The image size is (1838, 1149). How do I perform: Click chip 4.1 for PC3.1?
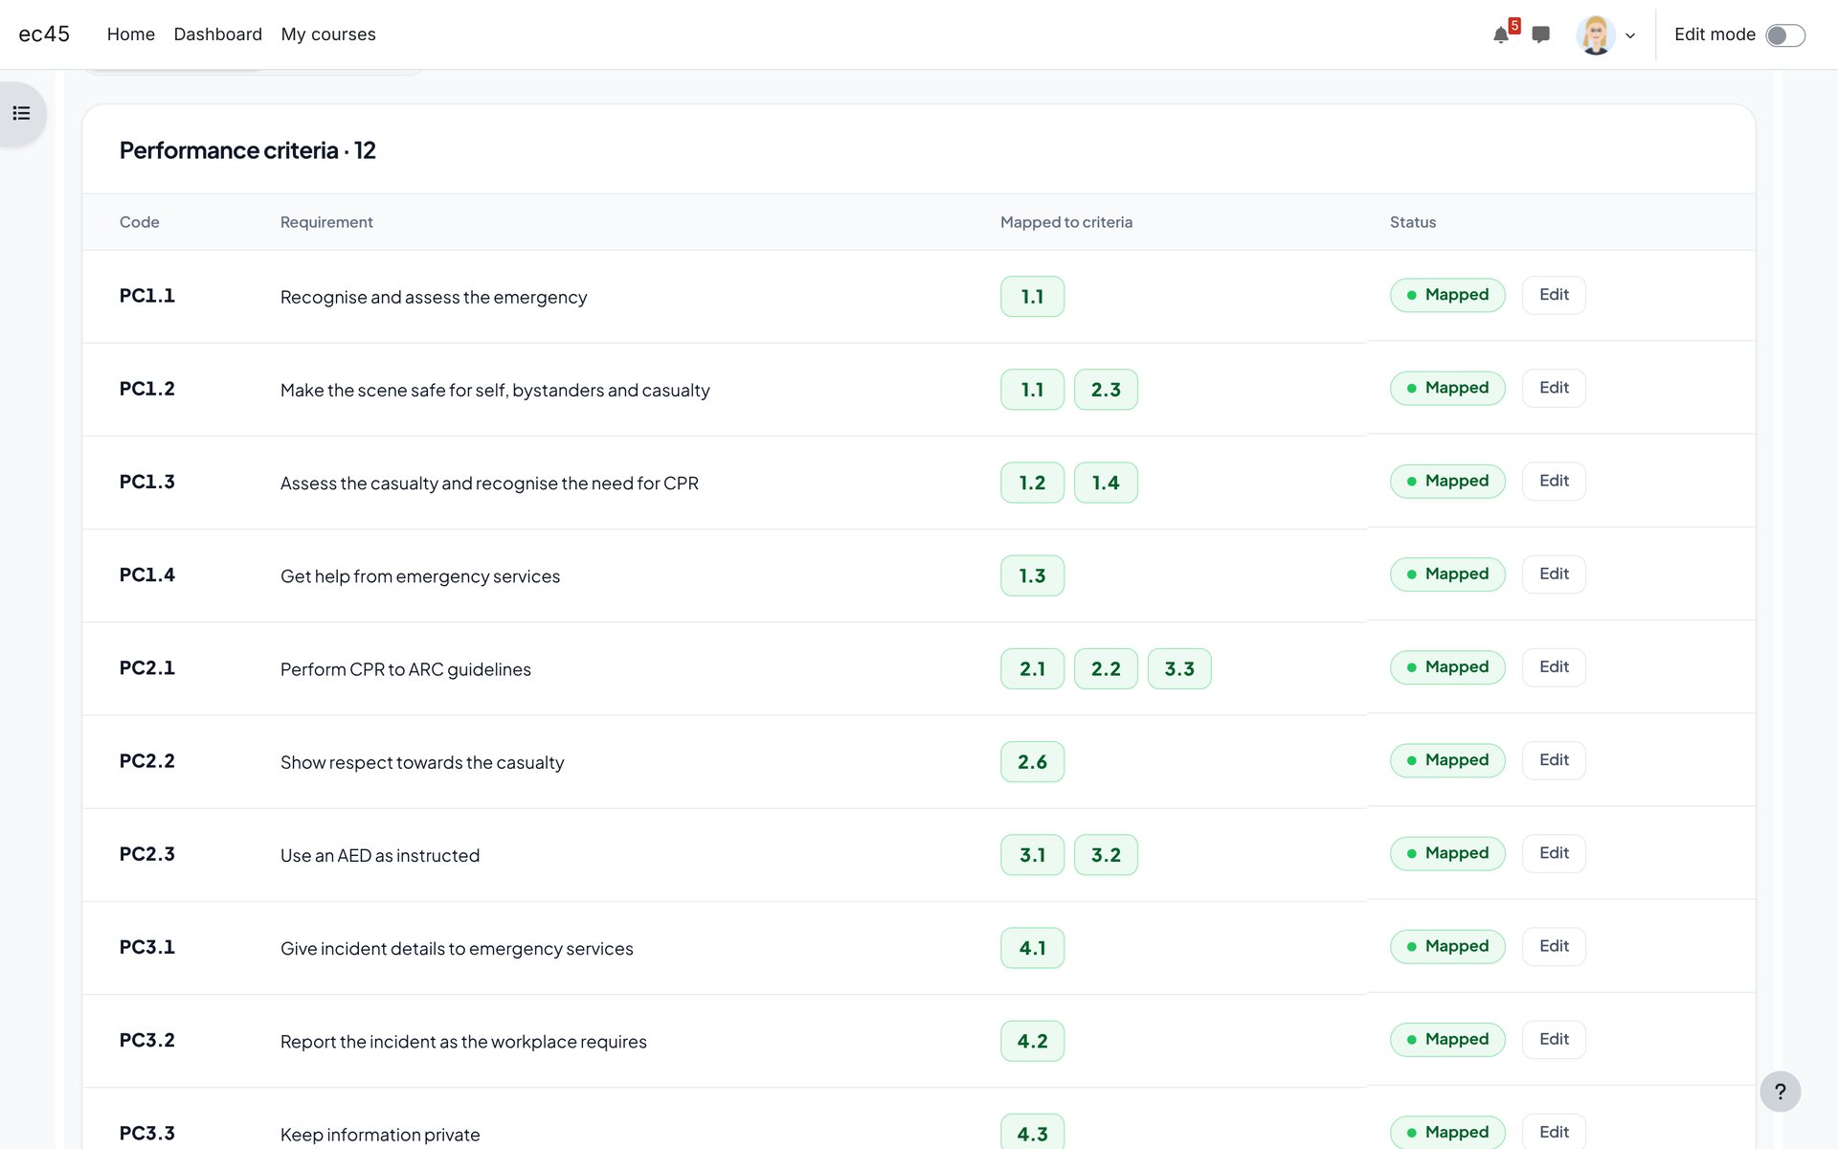(x=1032, y=948)
